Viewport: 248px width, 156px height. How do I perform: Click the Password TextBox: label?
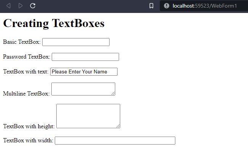point(27,57)
